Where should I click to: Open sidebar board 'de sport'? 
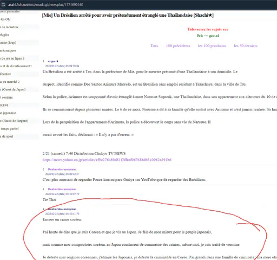(6, 136)
